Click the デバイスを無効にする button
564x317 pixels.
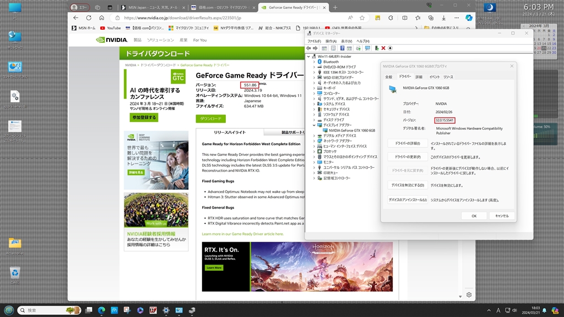coord(408,185)
